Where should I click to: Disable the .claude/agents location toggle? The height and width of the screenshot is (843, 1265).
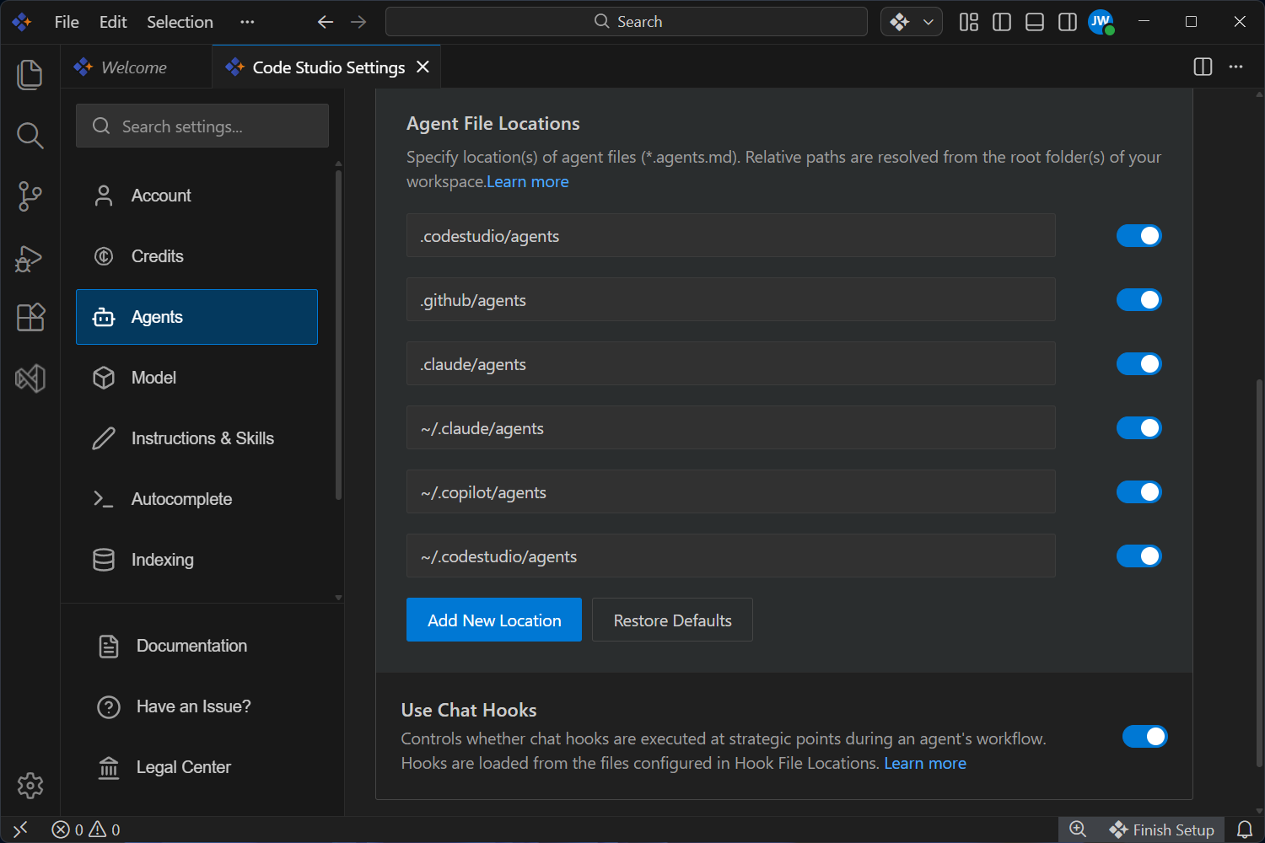1139,364
